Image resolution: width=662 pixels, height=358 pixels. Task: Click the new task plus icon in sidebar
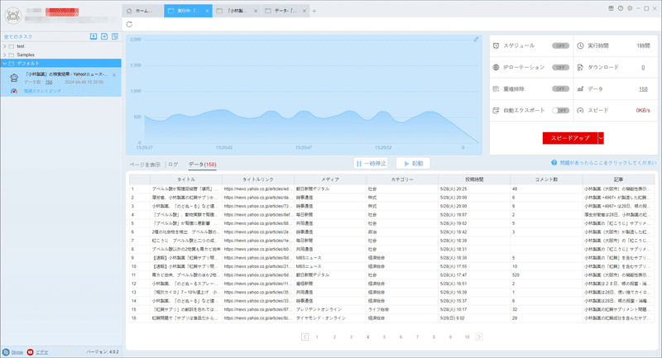104,36
